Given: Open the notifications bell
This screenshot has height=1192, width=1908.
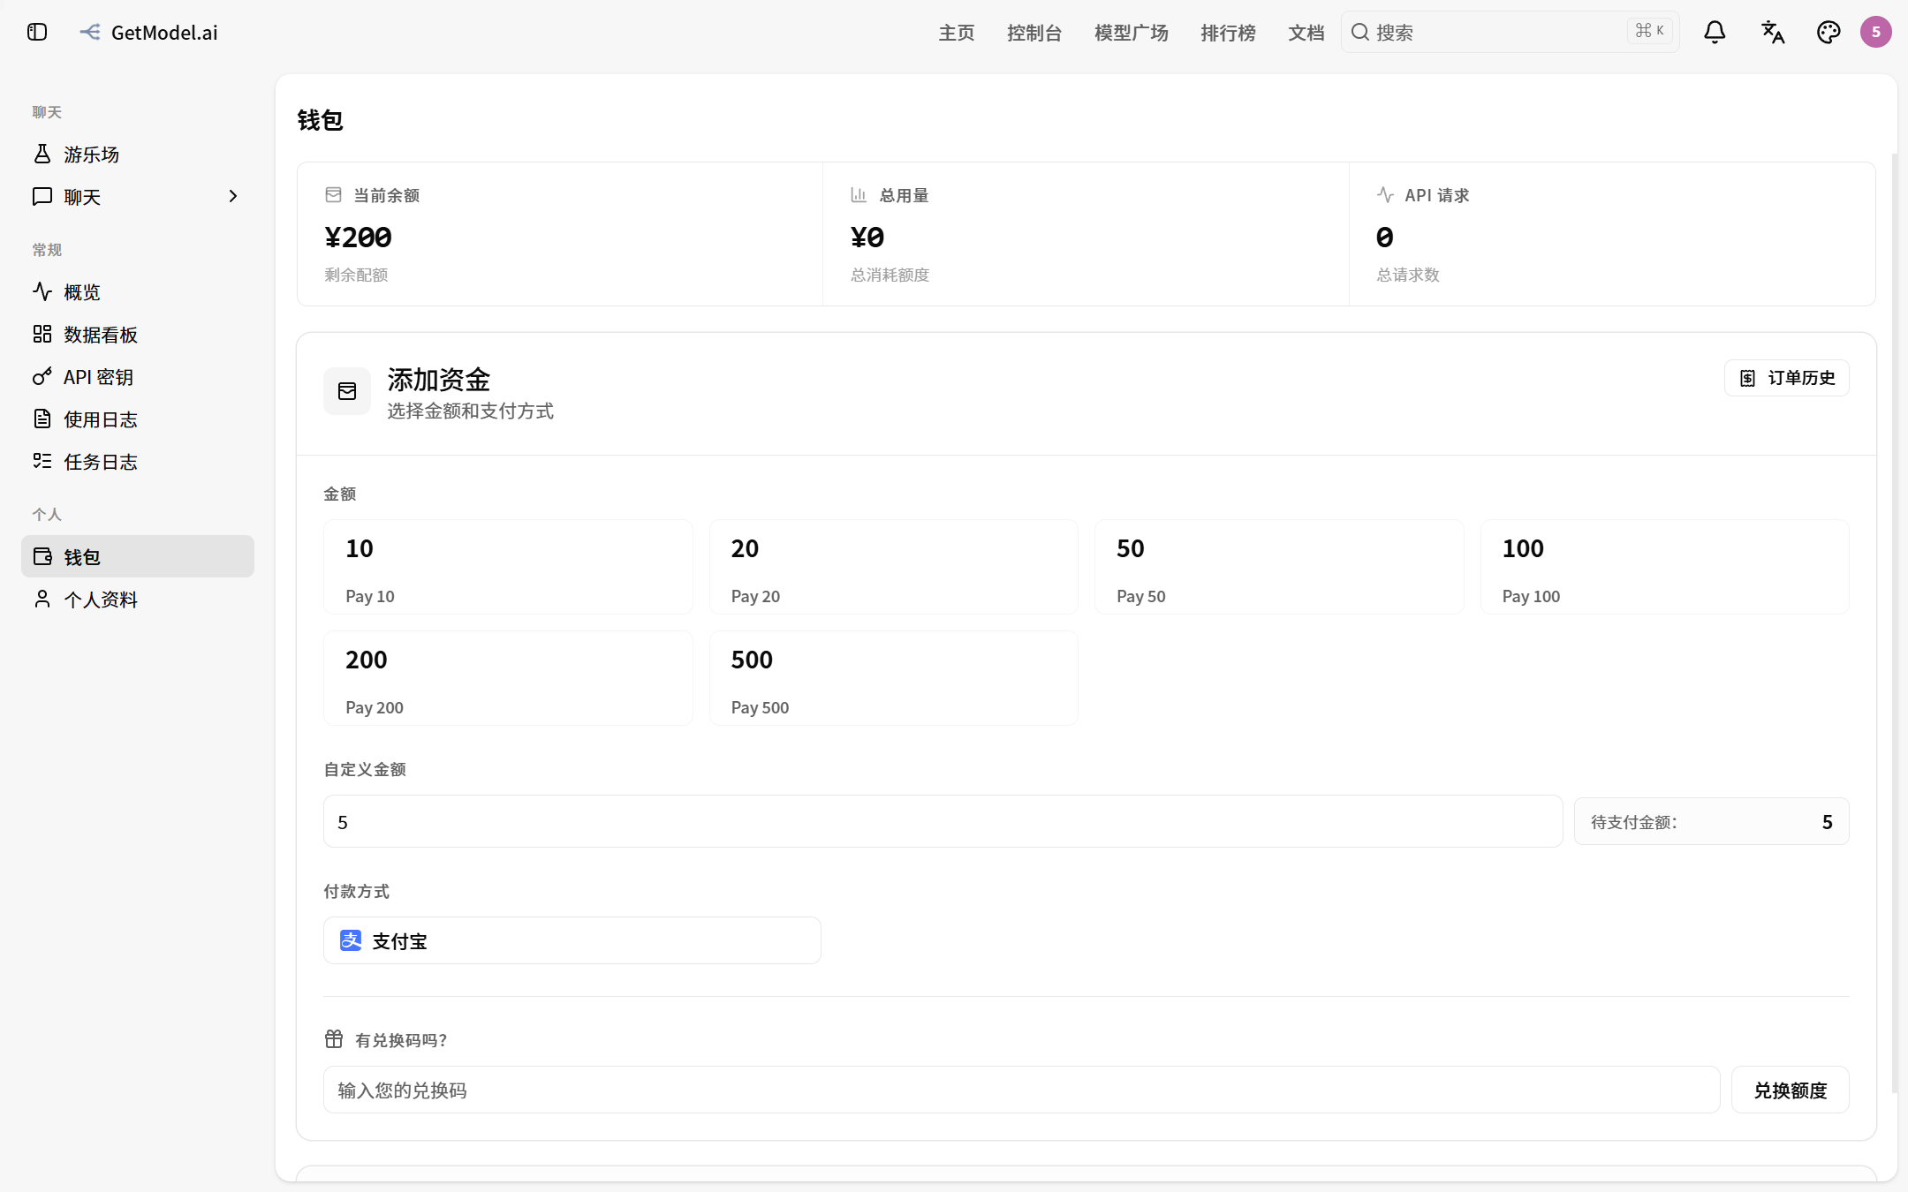Looking at the screenshot, I should (1715, 33).
